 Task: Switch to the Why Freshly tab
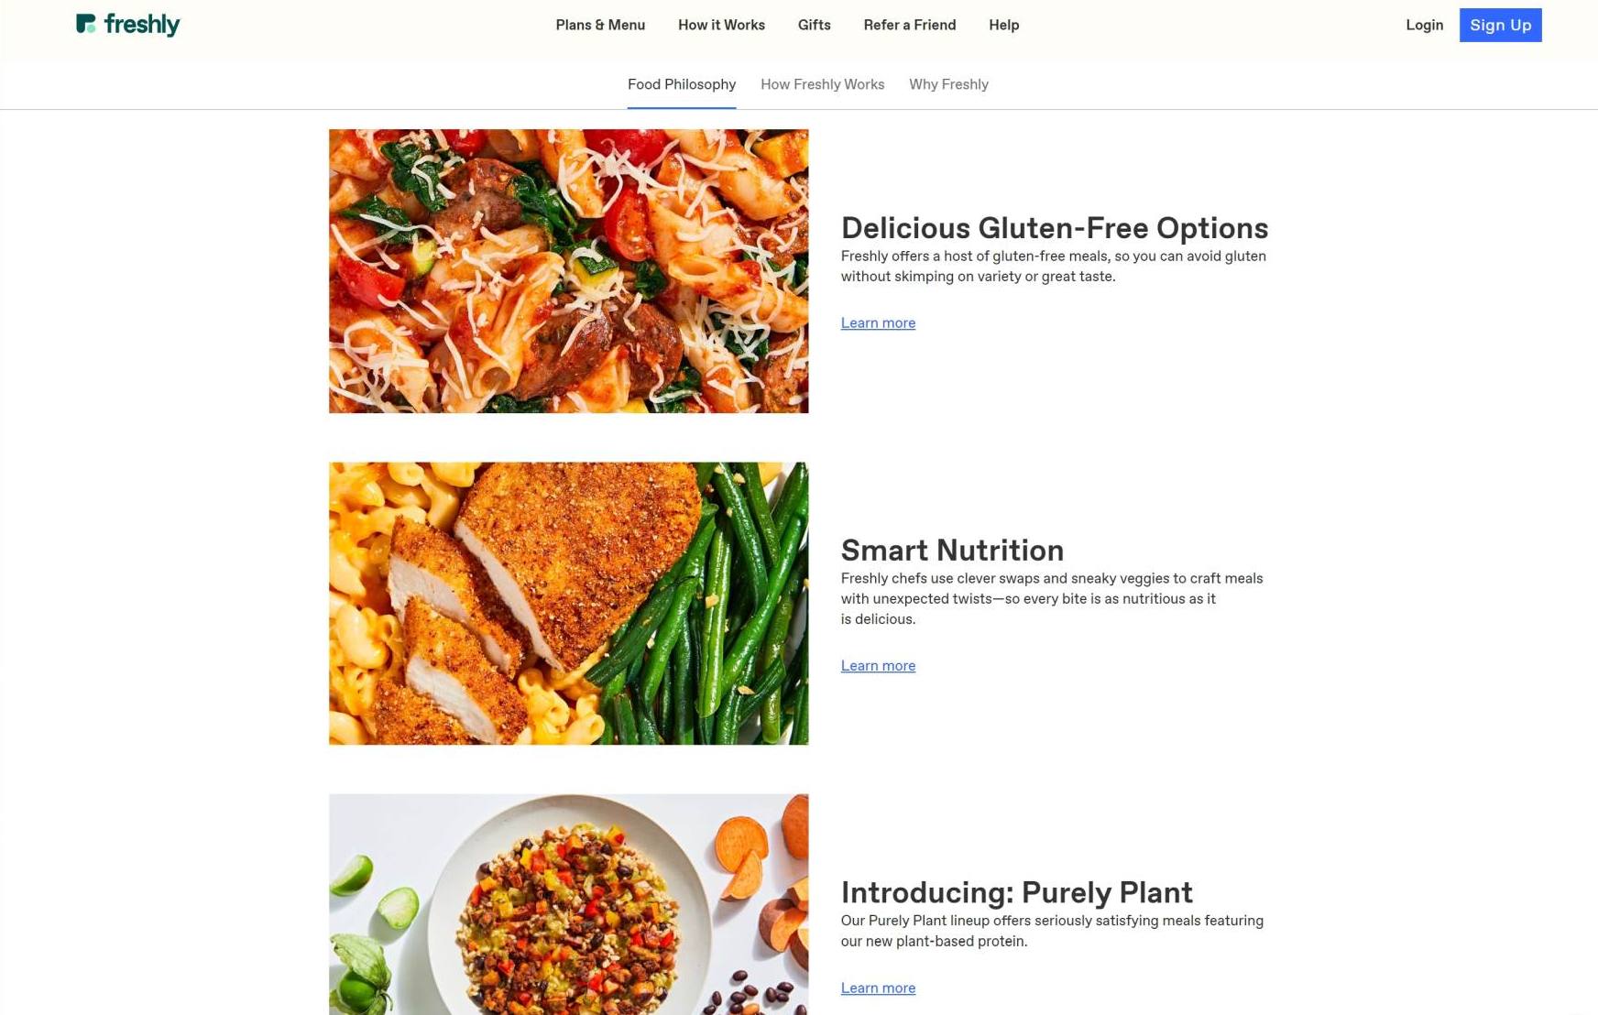pos(948,84)
